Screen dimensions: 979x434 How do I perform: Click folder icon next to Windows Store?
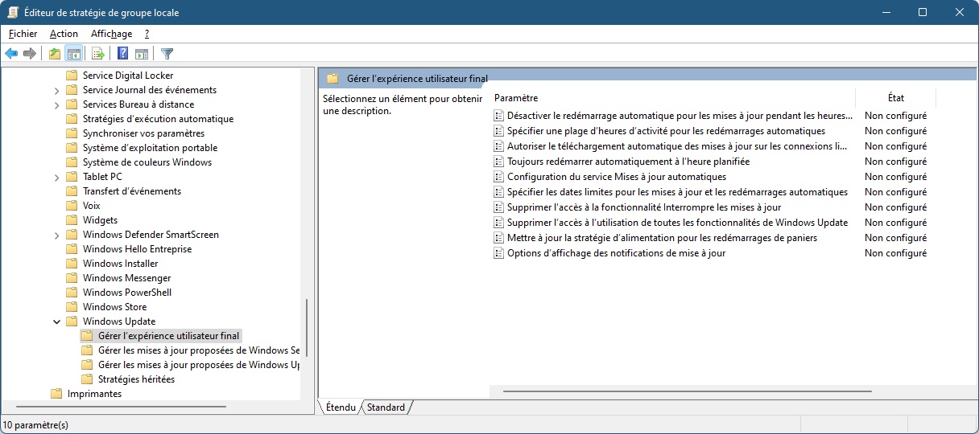(72, 307)
